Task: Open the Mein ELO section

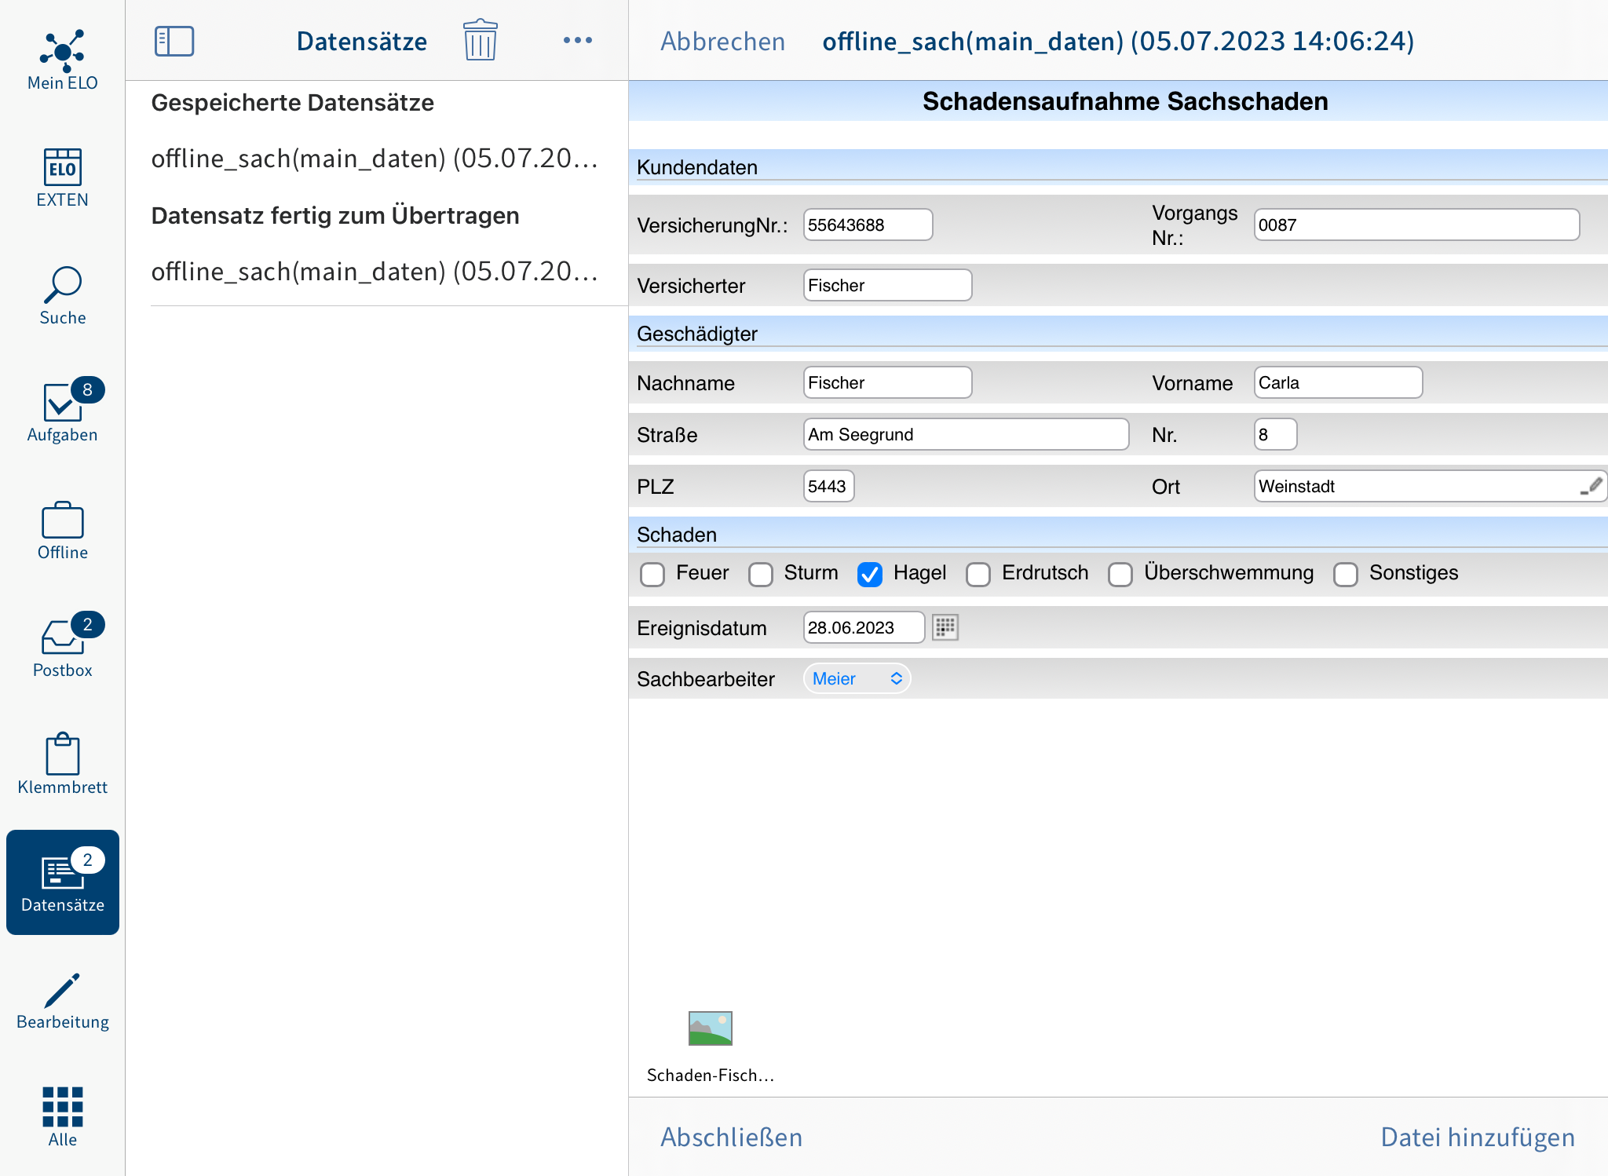Action: point(63,60)
